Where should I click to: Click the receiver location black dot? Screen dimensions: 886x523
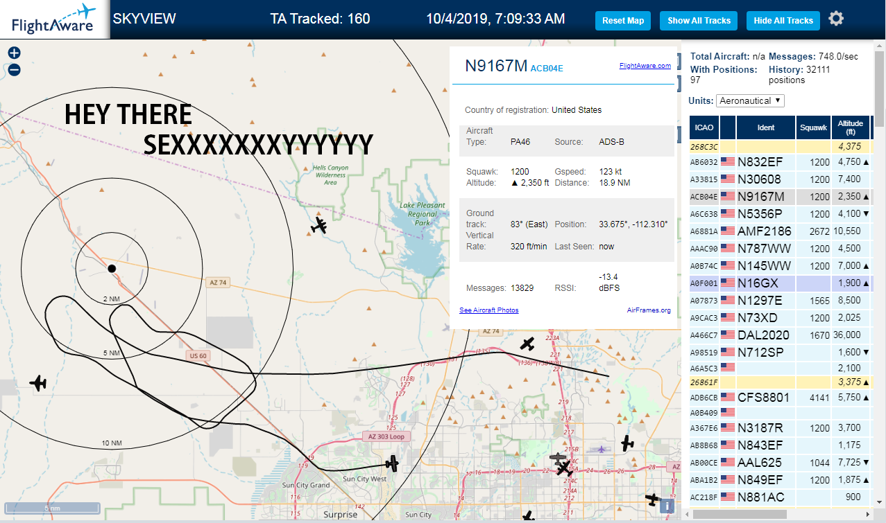[x=112, y=268]
